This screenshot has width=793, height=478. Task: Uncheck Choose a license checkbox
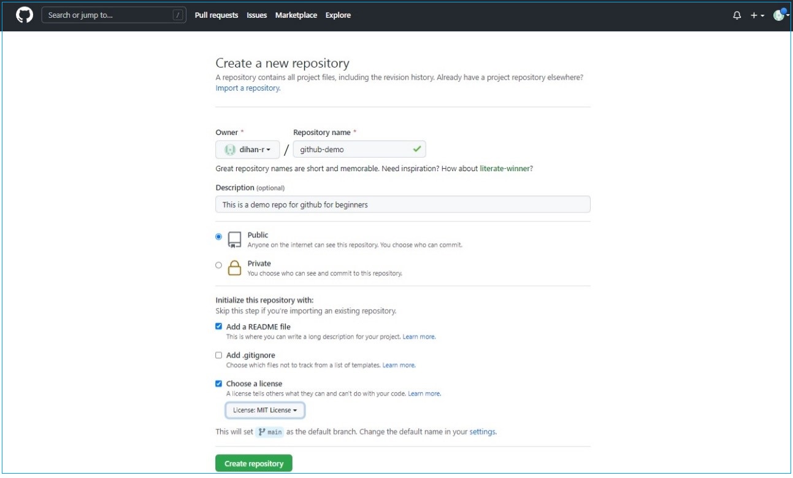219,384
